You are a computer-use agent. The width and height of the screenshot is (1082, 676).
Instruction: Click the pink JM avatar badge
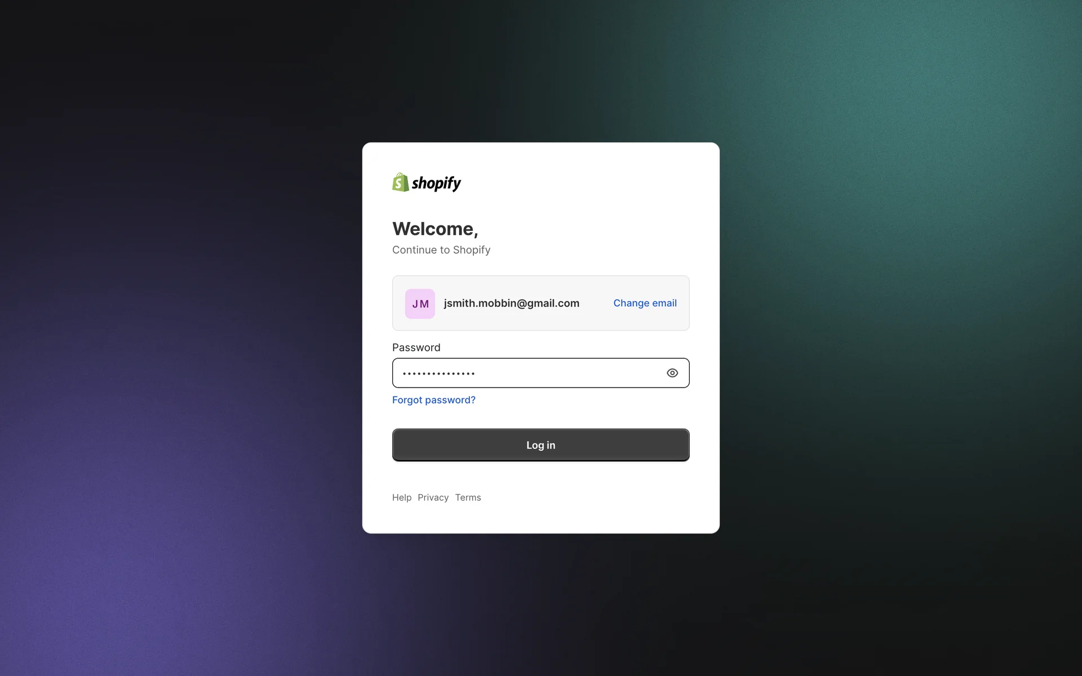(x=420, y=304)
